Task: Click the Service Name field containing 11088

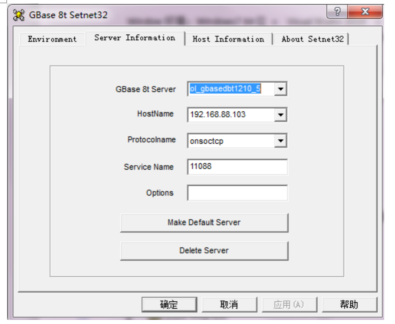Action: (x=237, y=167)
